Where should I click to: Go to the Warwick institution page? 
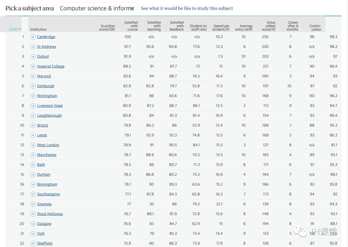(x=44, y=76)
